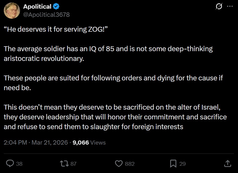Click the reply count 38

(x=19, y=164)
